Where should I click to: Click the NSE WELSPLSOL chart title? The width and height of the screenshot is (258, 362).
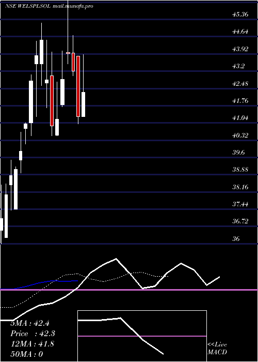click(x=49, y=6)
